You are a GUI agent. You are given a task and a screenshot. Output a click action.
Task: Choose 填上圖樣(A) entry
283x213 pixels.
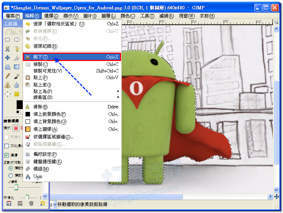point(72,129)
